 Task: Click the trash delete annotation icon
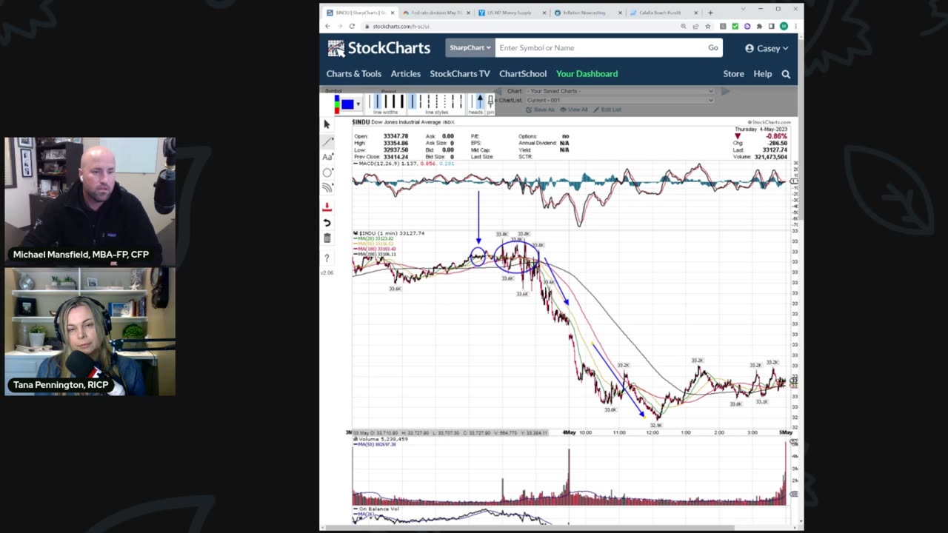[327, 238]
